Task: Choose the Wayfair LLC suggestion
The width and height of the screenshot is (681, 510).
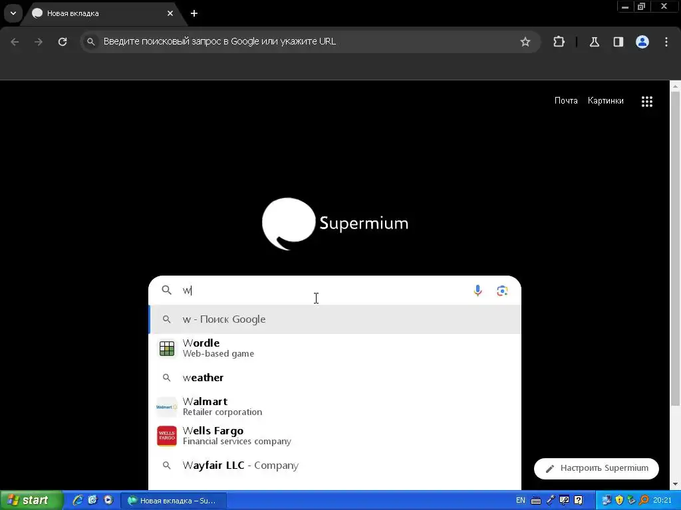Action: coord(335,466)
